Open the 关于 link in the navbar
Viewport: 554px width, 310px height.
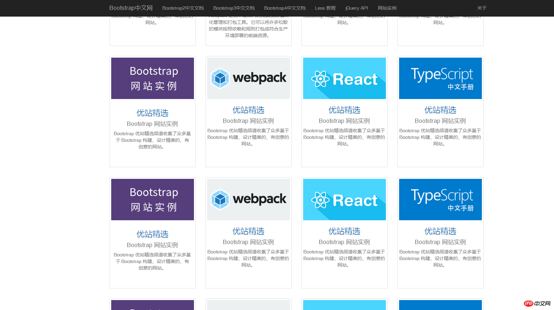pos(482,8)
